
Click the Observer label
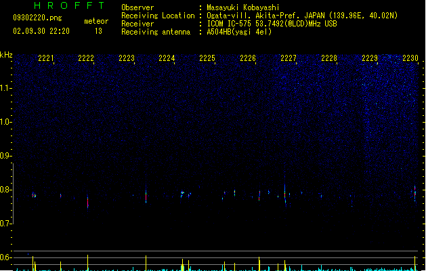137,7
